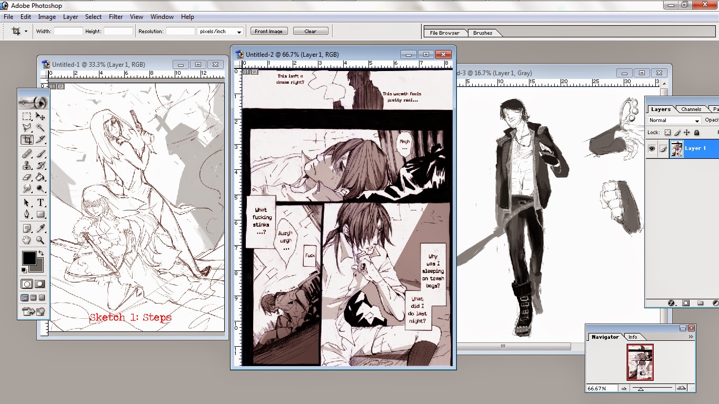
Task: Select the Move tool
Action: click(40, 116)
